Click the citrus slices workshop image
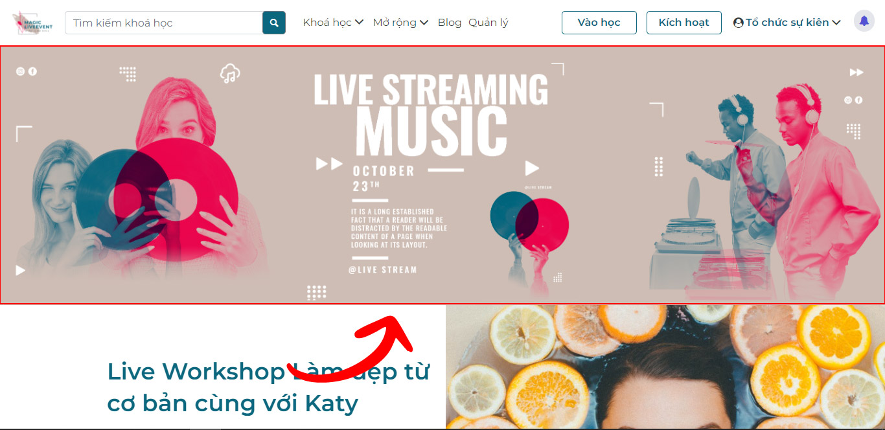 [665, 367]
